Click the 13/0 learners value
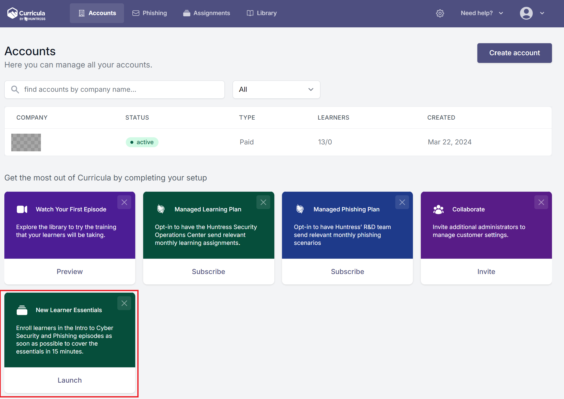Screen dimensions: 564x399 [325, 142]
